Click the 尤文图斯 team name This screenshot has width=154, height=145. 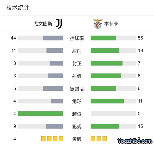pyautogui.click(x=43, y=24)
